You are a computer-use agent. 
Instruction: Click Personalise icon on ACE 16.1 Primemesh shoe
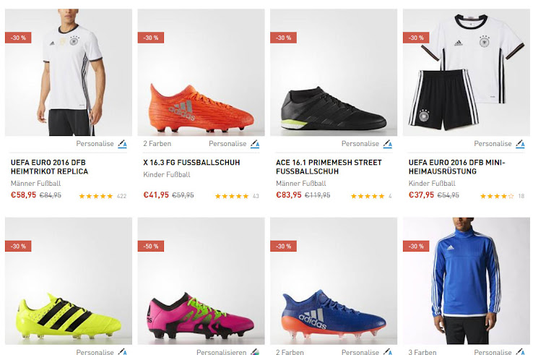[x=388, y=144]
